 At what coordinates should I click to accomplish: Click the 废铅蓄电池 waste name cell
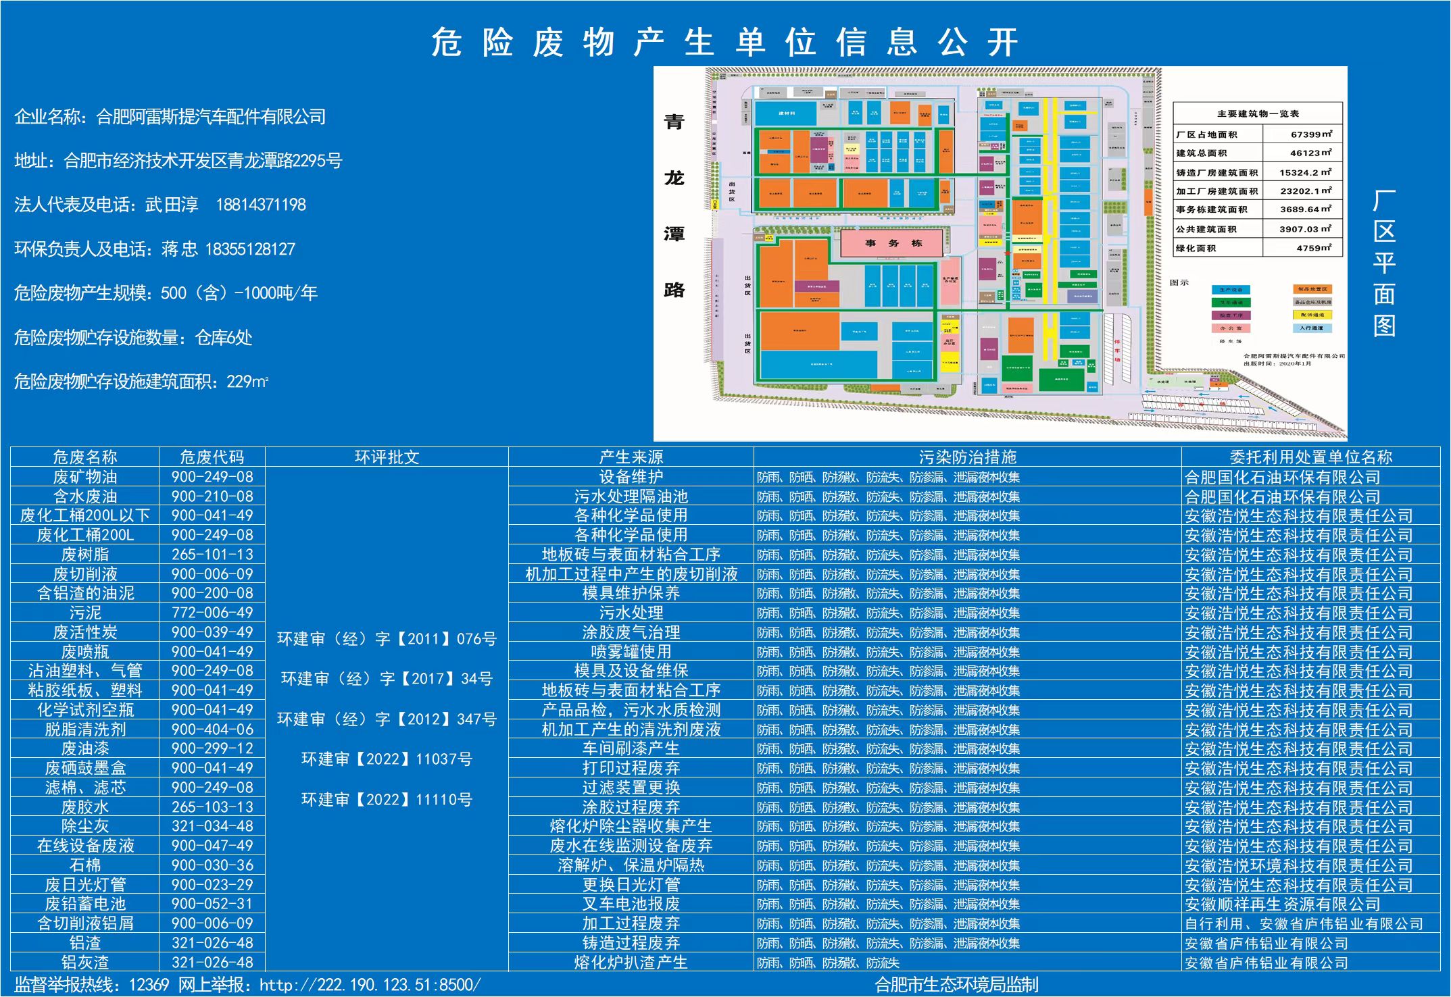(85, 904)
